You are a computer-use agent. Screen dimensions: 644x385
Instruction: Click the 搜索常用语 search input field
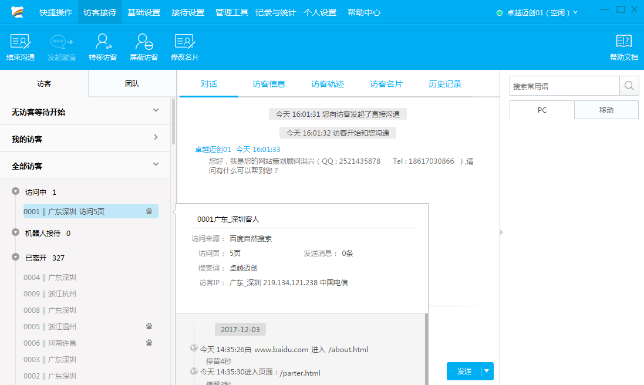[564, 86]
